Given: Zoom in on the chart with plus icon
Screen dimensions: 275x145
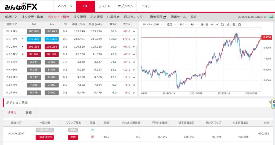Looking at the screenshot, I should point(202,24).
